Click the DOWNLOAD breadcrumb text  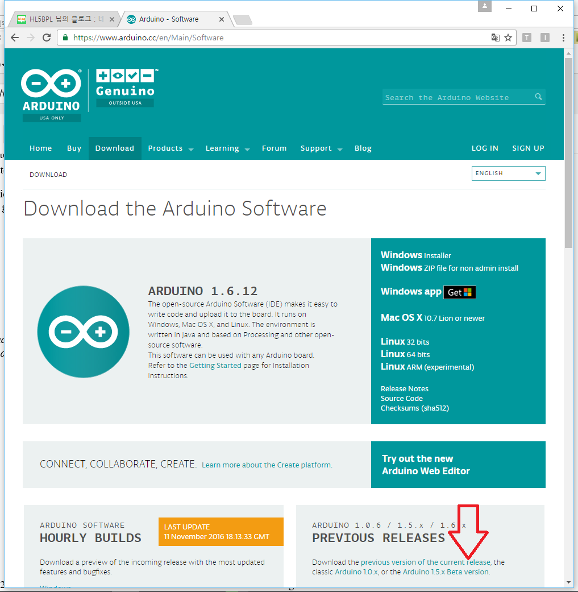(x=48, y=175)
